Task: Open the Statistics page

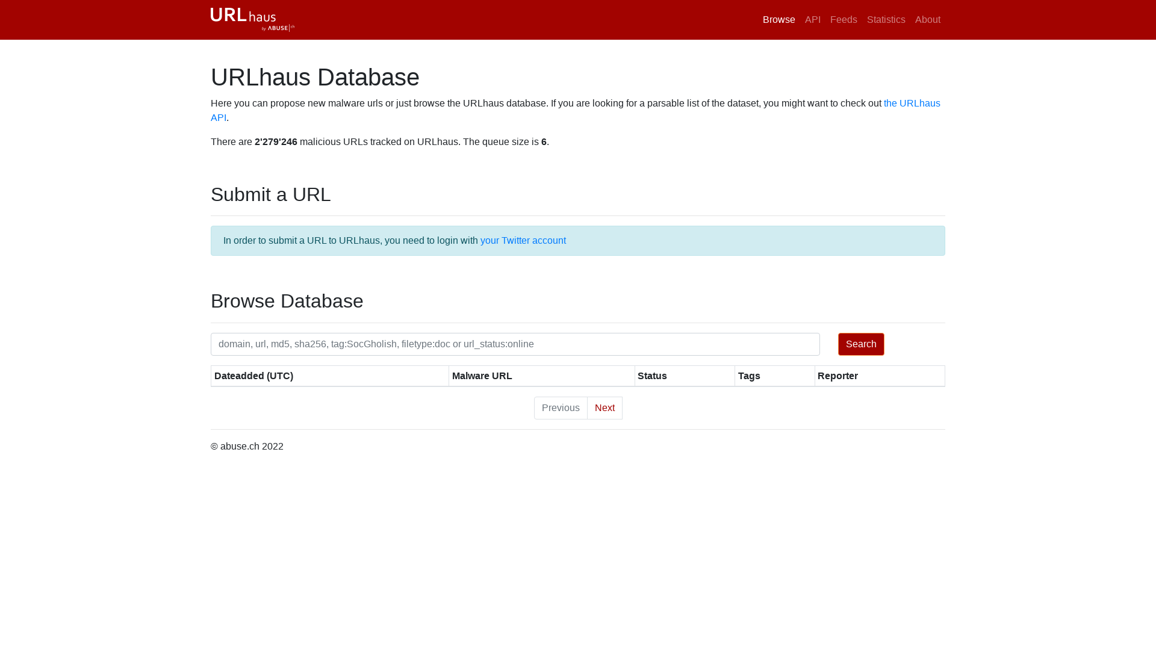Action: pos(886,20)
